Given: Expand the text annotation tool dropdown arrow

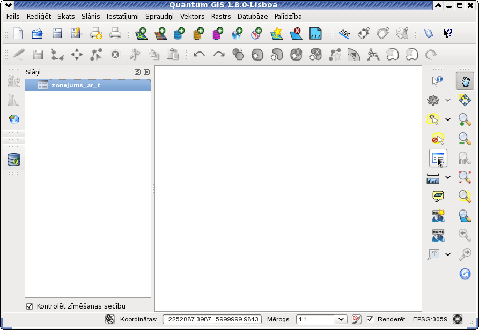Looking at the screenshot, I should (447, 254).
